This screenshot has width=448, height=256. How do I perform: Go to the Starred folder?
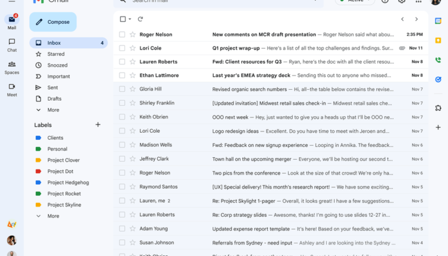pos(56,54)
